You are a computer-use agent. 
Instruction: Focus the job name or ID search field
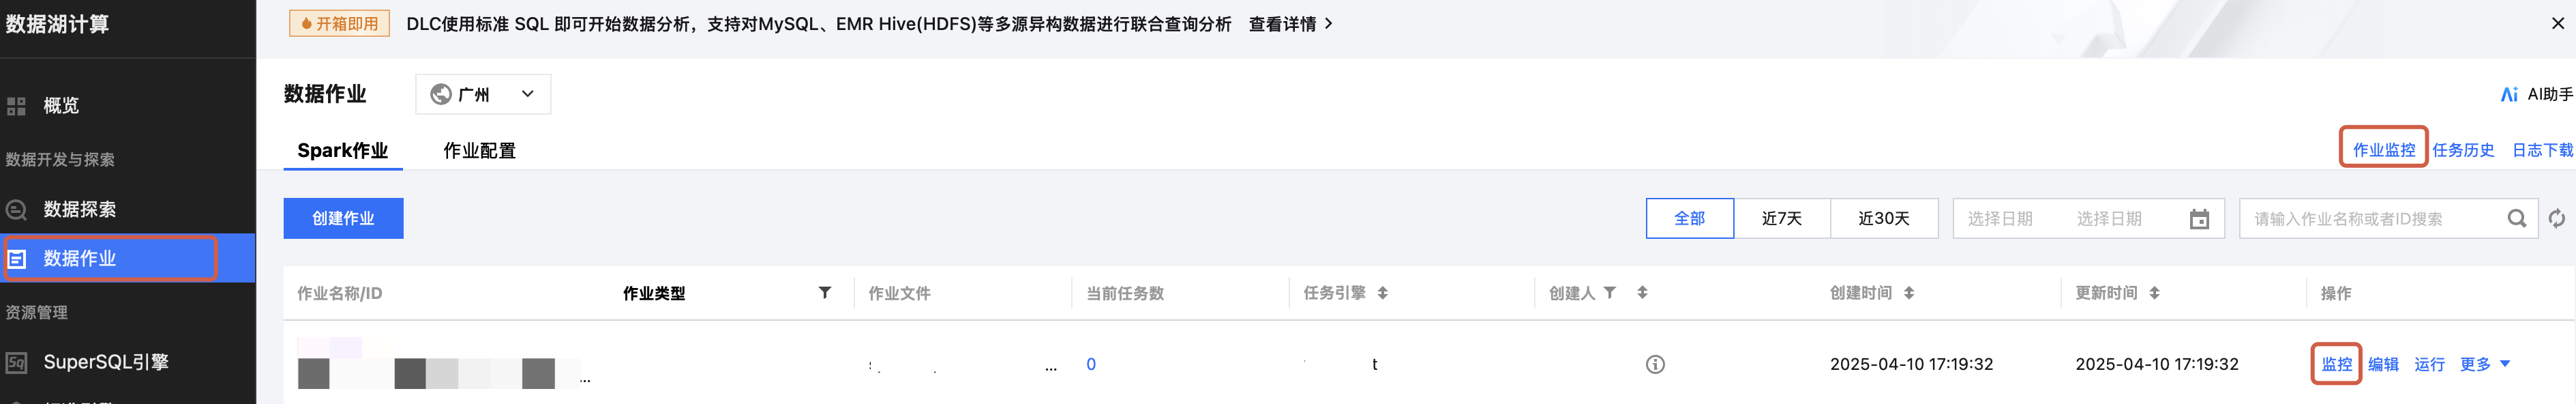pos(2376,218)
